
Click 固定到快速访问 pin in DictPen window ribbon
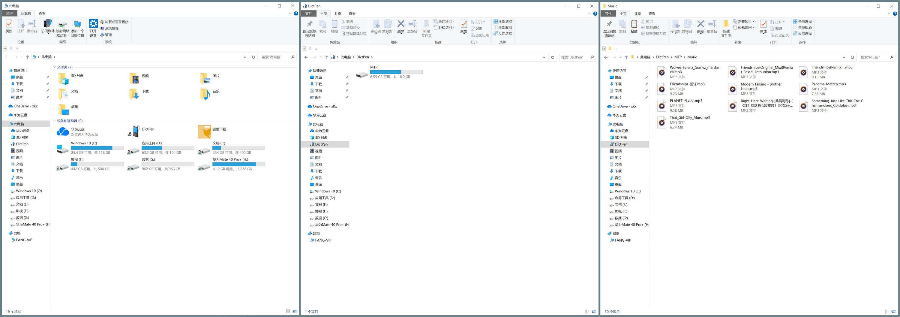[x=310, y=29]
